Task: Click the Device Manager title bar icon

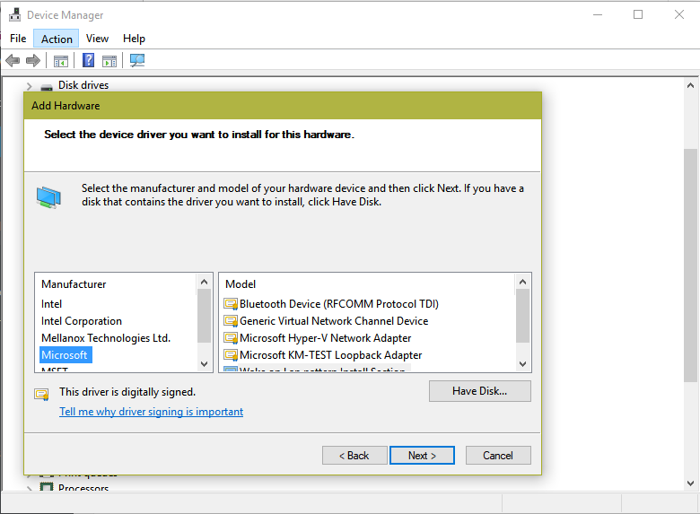Action: tap(14, 14)
